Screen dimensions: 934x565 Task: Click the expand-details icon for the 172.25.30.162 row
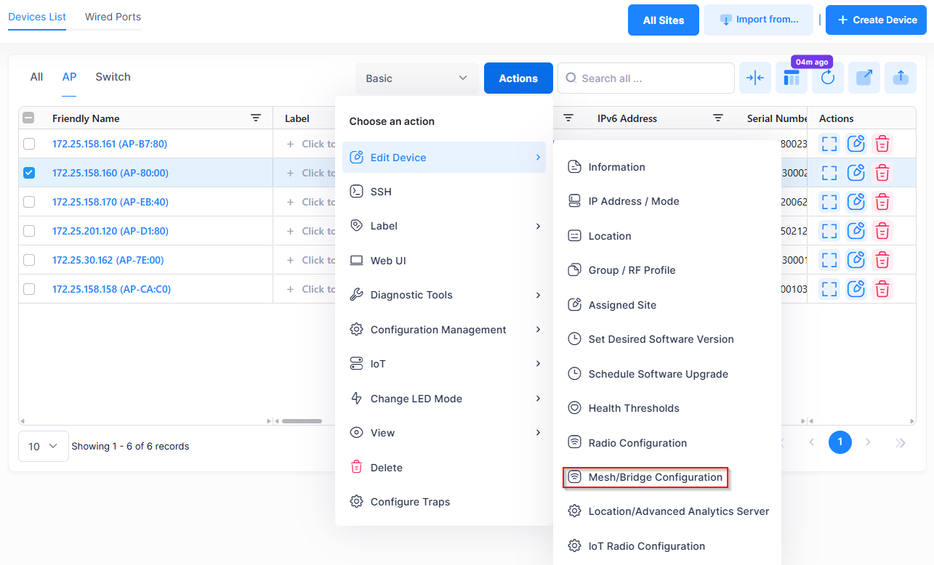point(829,260)
